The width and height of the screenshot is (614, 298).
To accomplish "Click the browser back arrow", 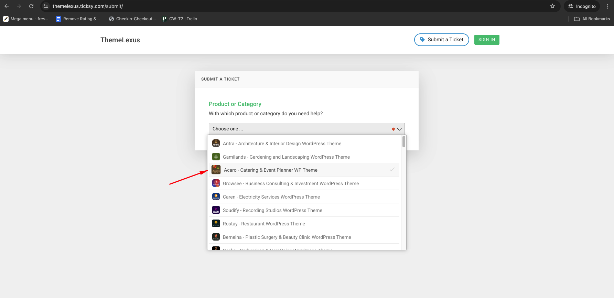I will pyautogui.click(x=7, y=6).
